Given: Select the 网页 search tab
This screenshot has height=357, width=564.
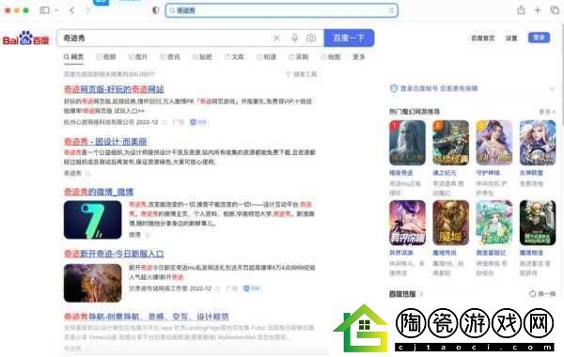Looking at the screenshot, I should click(73, 56).
